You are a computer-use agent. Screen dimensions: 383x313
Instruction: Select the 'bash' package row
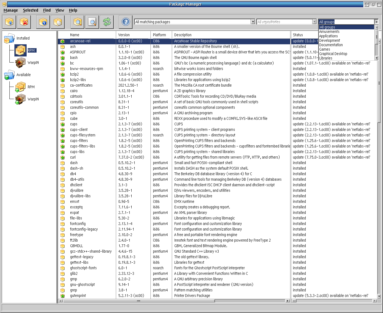tap(74, 58)
